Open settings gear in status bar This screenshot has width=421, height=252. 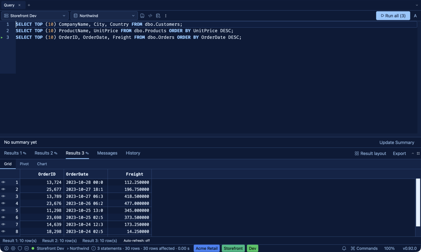[13, 248]
